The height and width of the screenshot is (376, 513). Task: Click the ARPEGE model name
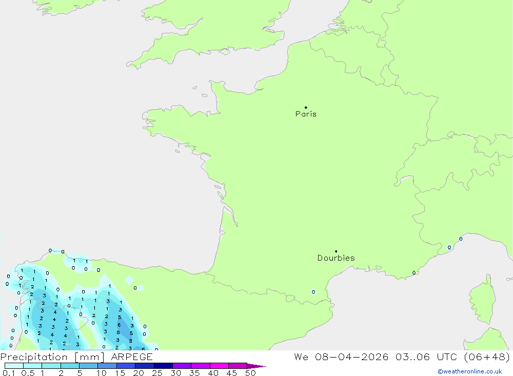tap(132, 357)
